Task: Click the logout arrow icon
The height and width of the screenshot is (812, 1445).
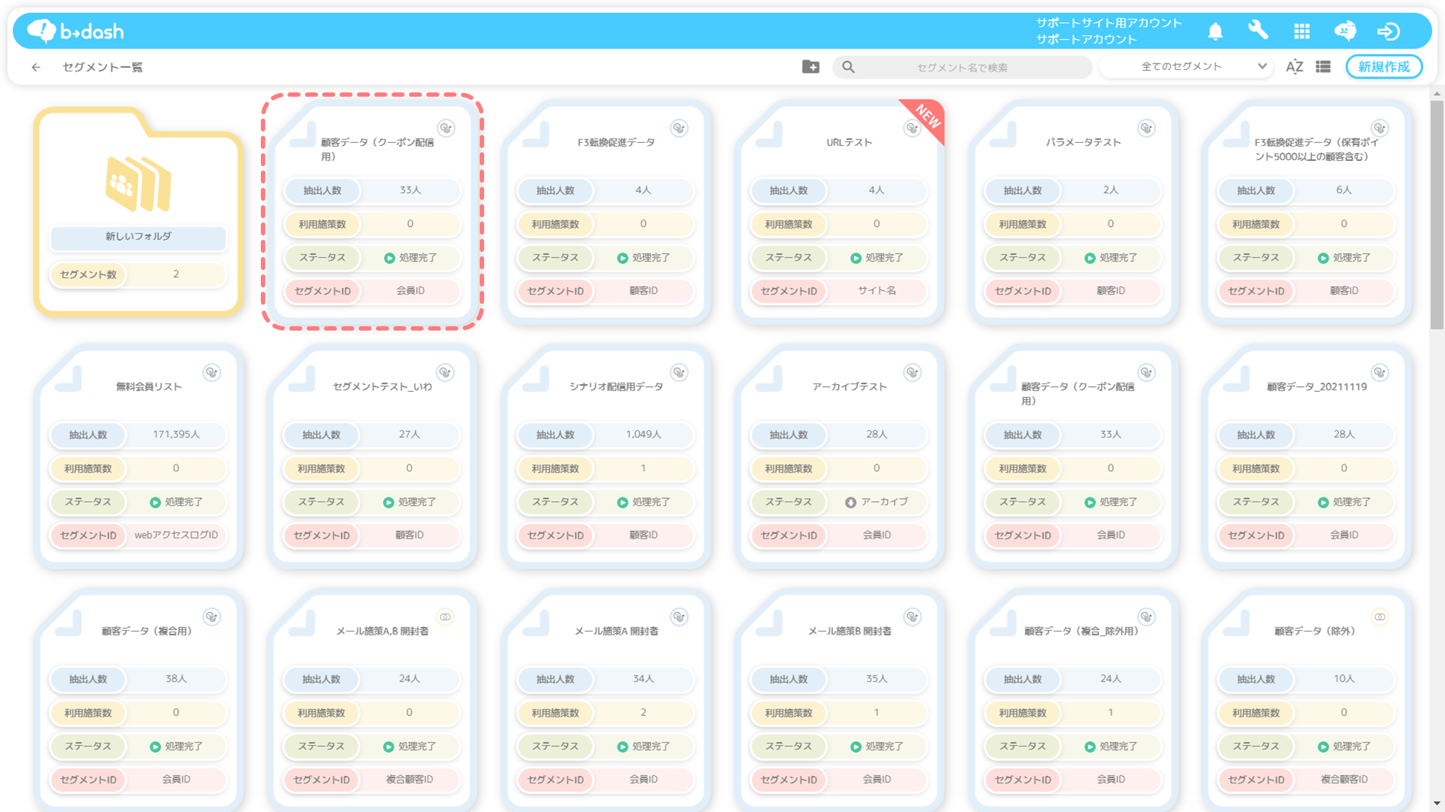Action: click(x=1389, y=31)
